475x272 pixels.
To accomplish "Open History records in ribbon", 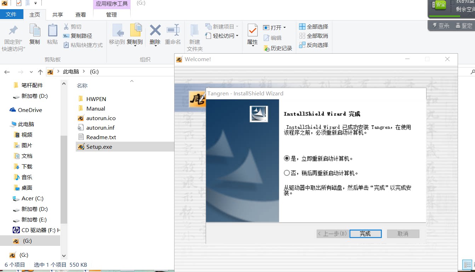I will [278, 48].
